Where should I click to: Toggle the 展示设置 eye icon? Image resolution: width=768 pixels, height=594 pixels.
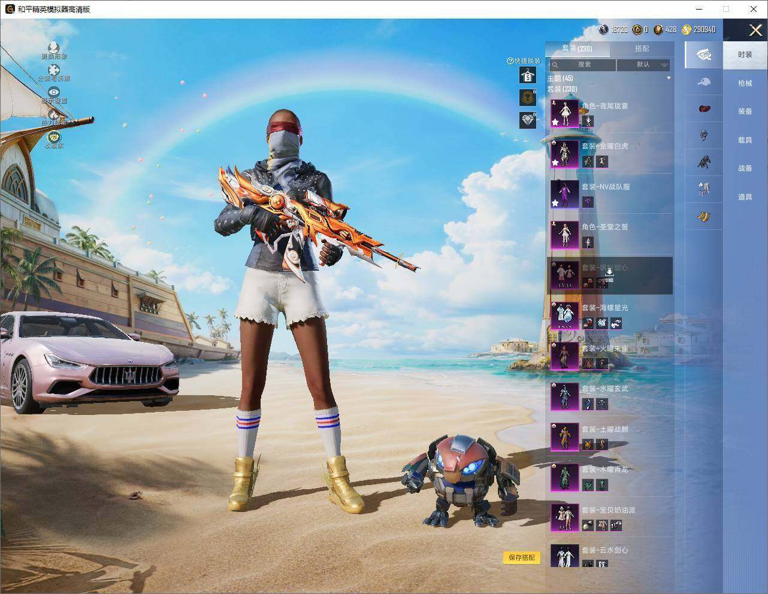[54, 92]
